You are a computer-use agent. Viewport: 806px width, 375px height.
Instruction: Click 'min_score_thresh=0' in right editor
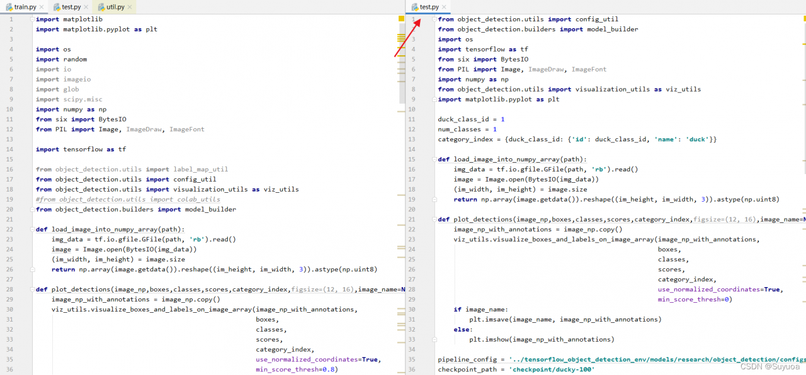(695, 300)
